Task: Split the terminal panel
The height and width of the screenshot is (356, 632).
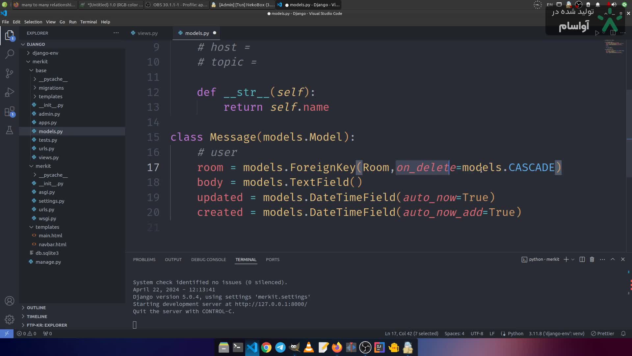Action: coord(582,259)
